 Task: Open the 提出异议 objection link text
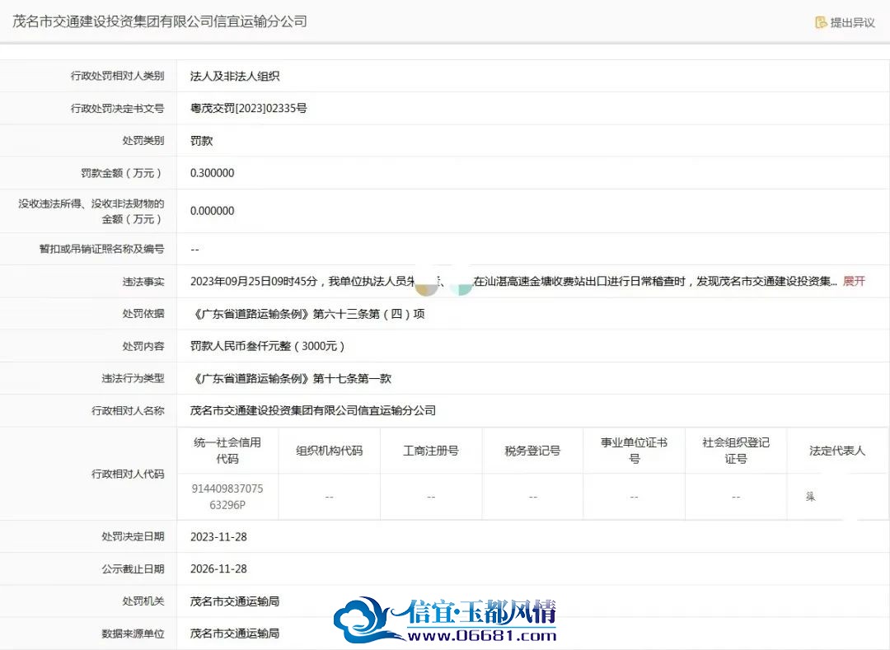(x=852, y=22)
